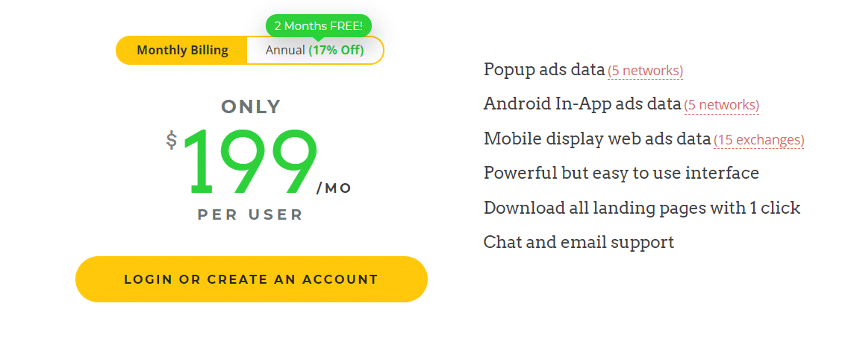Screen dimensions: 848x350
Task: Click the 2 Months FREE! badge
Action: click(319, 25)
